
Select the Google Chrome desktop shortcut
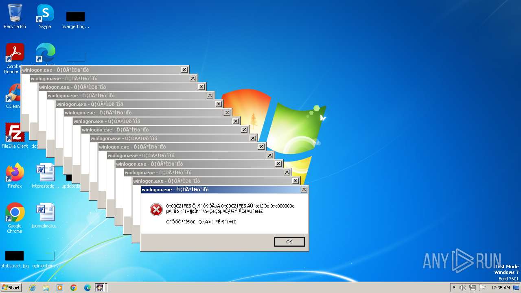pyautogui.click(x=15, y=218)
